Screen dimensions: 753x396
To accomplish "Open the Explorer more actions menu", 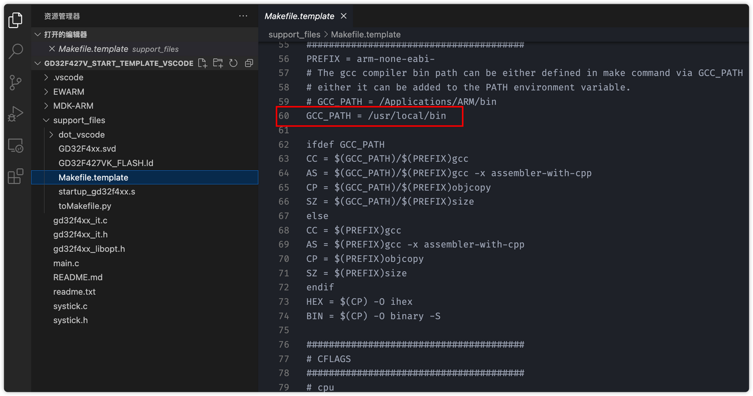I will pos(243,16).
